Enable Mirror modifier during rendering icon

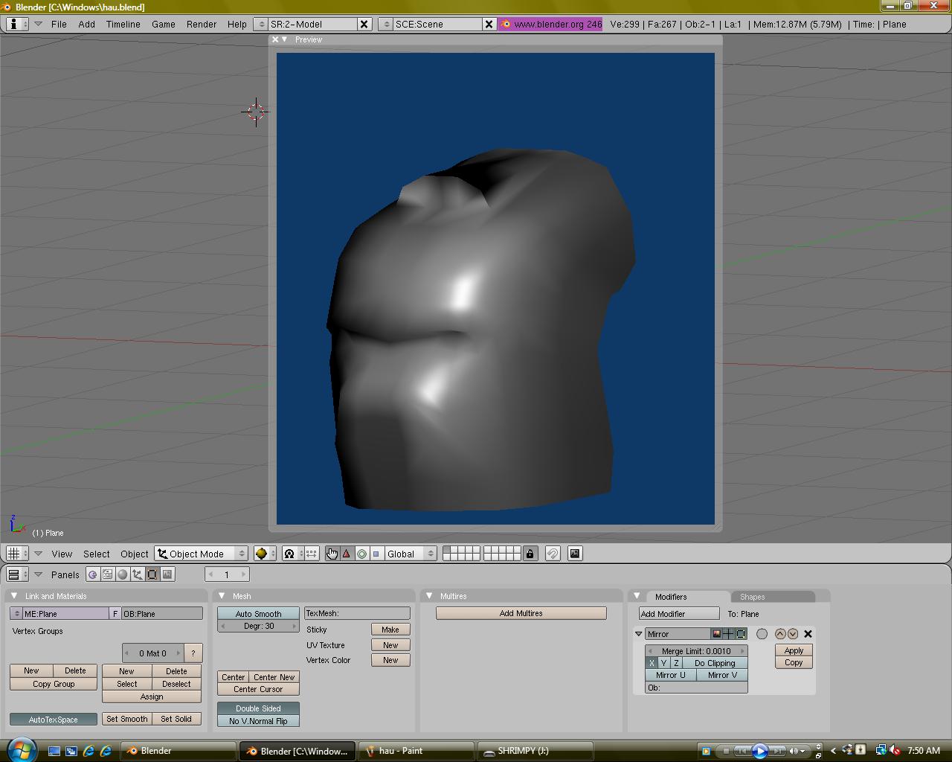point(716,634)
